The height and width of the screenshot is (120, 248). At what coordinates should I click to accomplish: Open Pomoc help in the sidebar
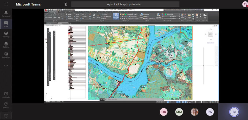(x=6, y=105)
